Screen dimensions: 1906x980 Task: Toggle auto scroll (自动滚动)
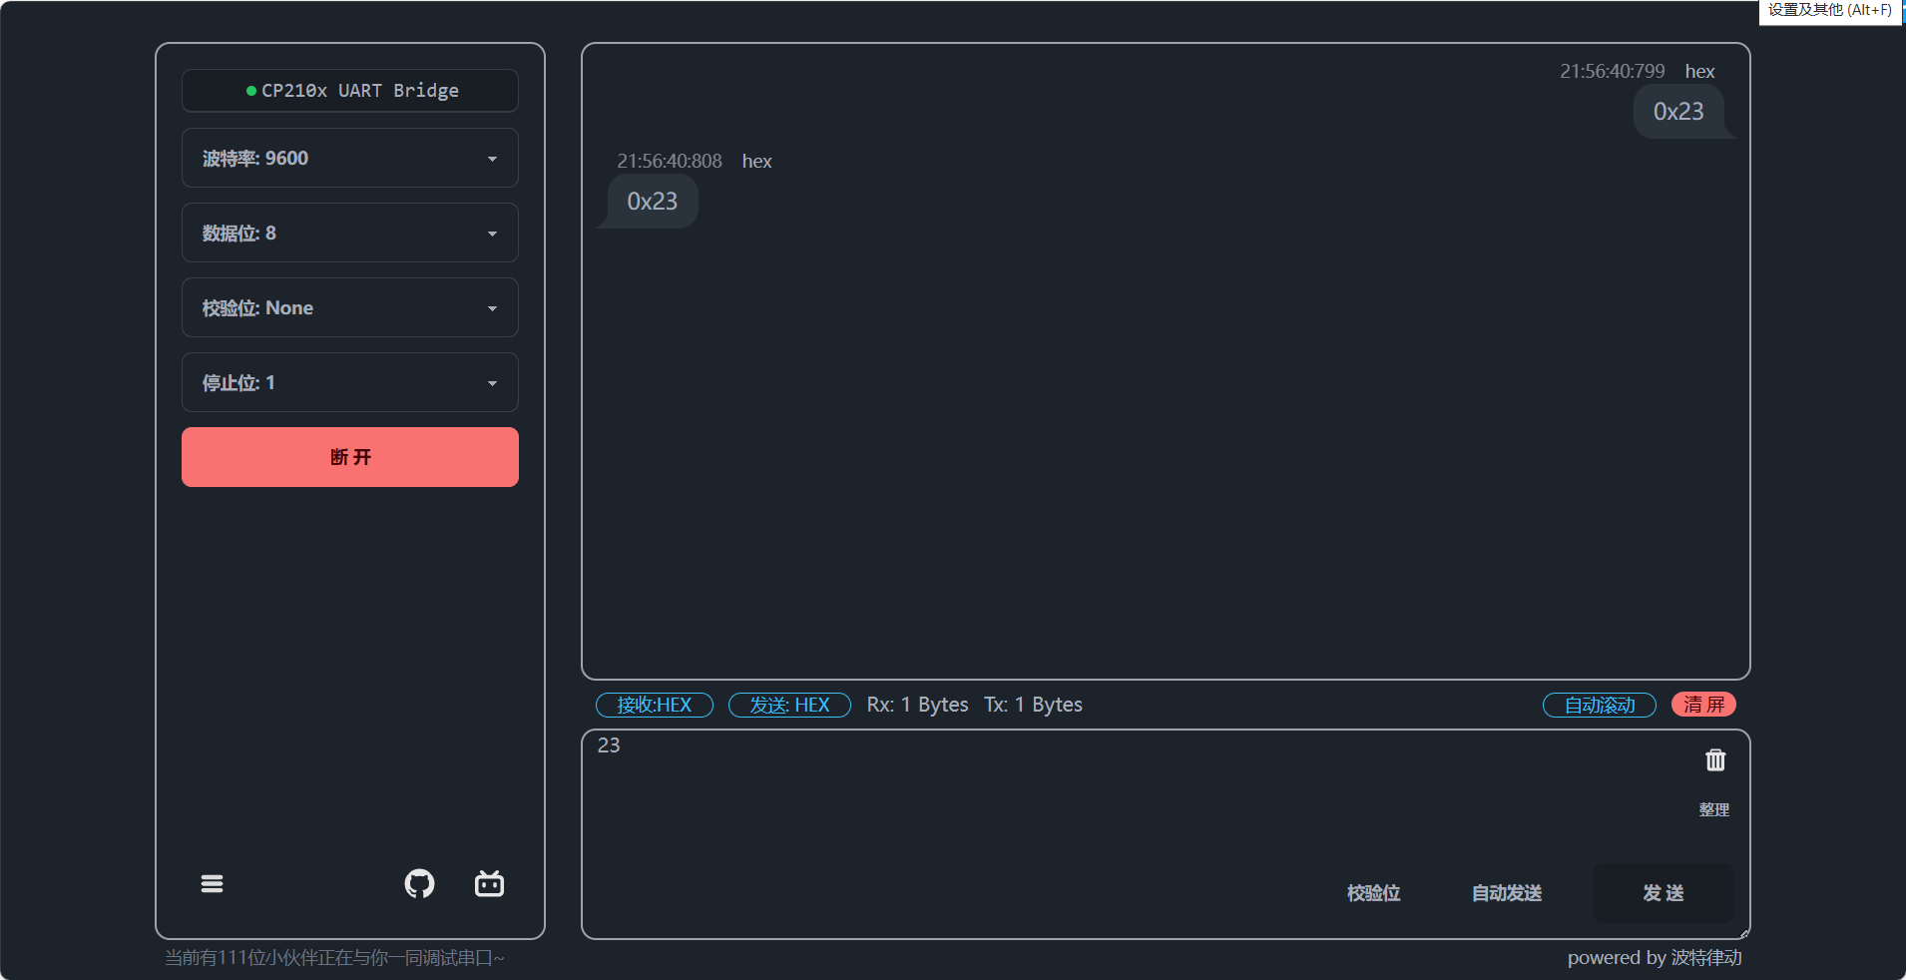1599,706
